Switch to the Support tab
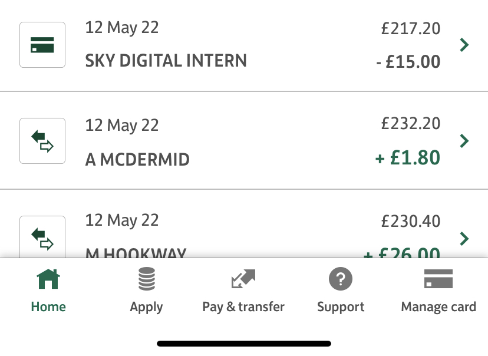 341,291
